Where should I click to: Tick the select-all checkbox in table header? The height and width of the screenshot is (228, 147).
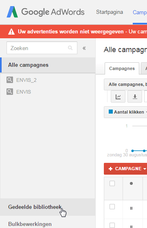point(112,183)
